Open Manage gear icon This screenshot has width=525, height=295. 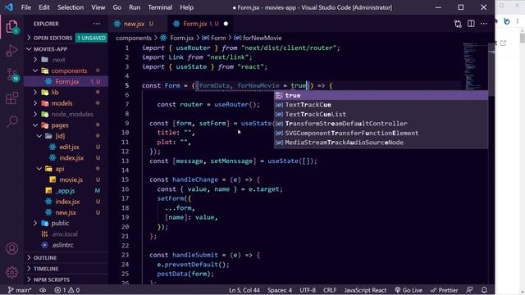11,272
